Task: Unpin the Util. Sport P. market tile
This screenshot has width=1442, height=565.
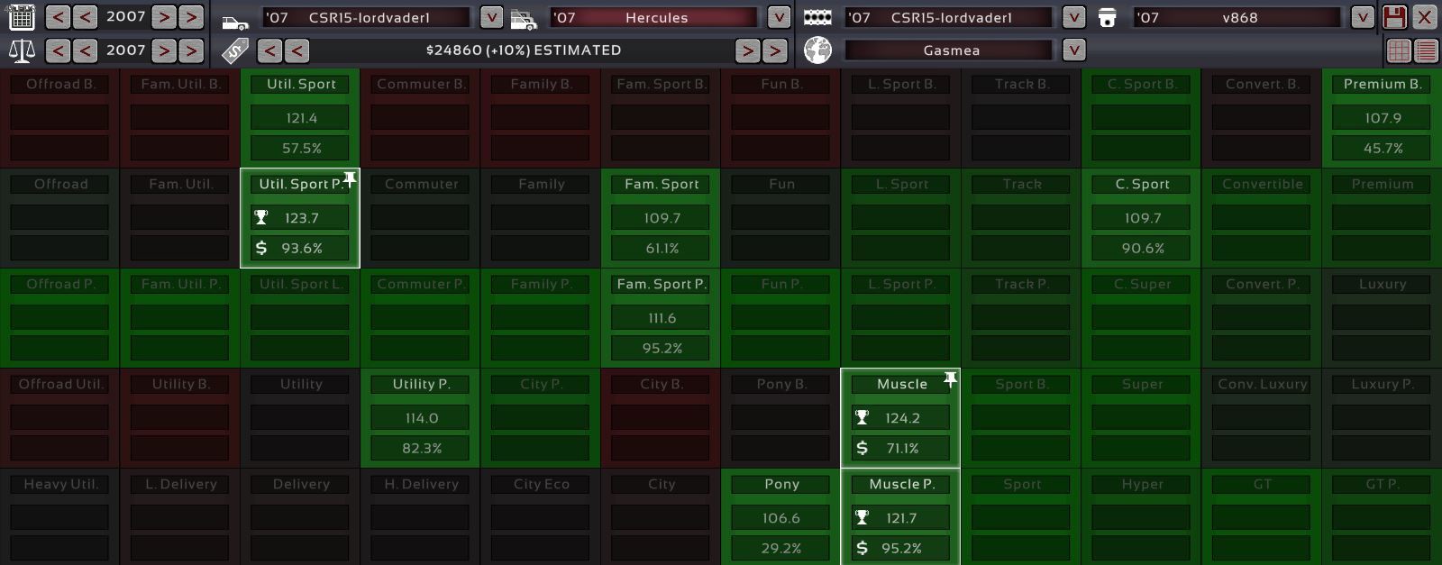Action: tap(350, 179)
